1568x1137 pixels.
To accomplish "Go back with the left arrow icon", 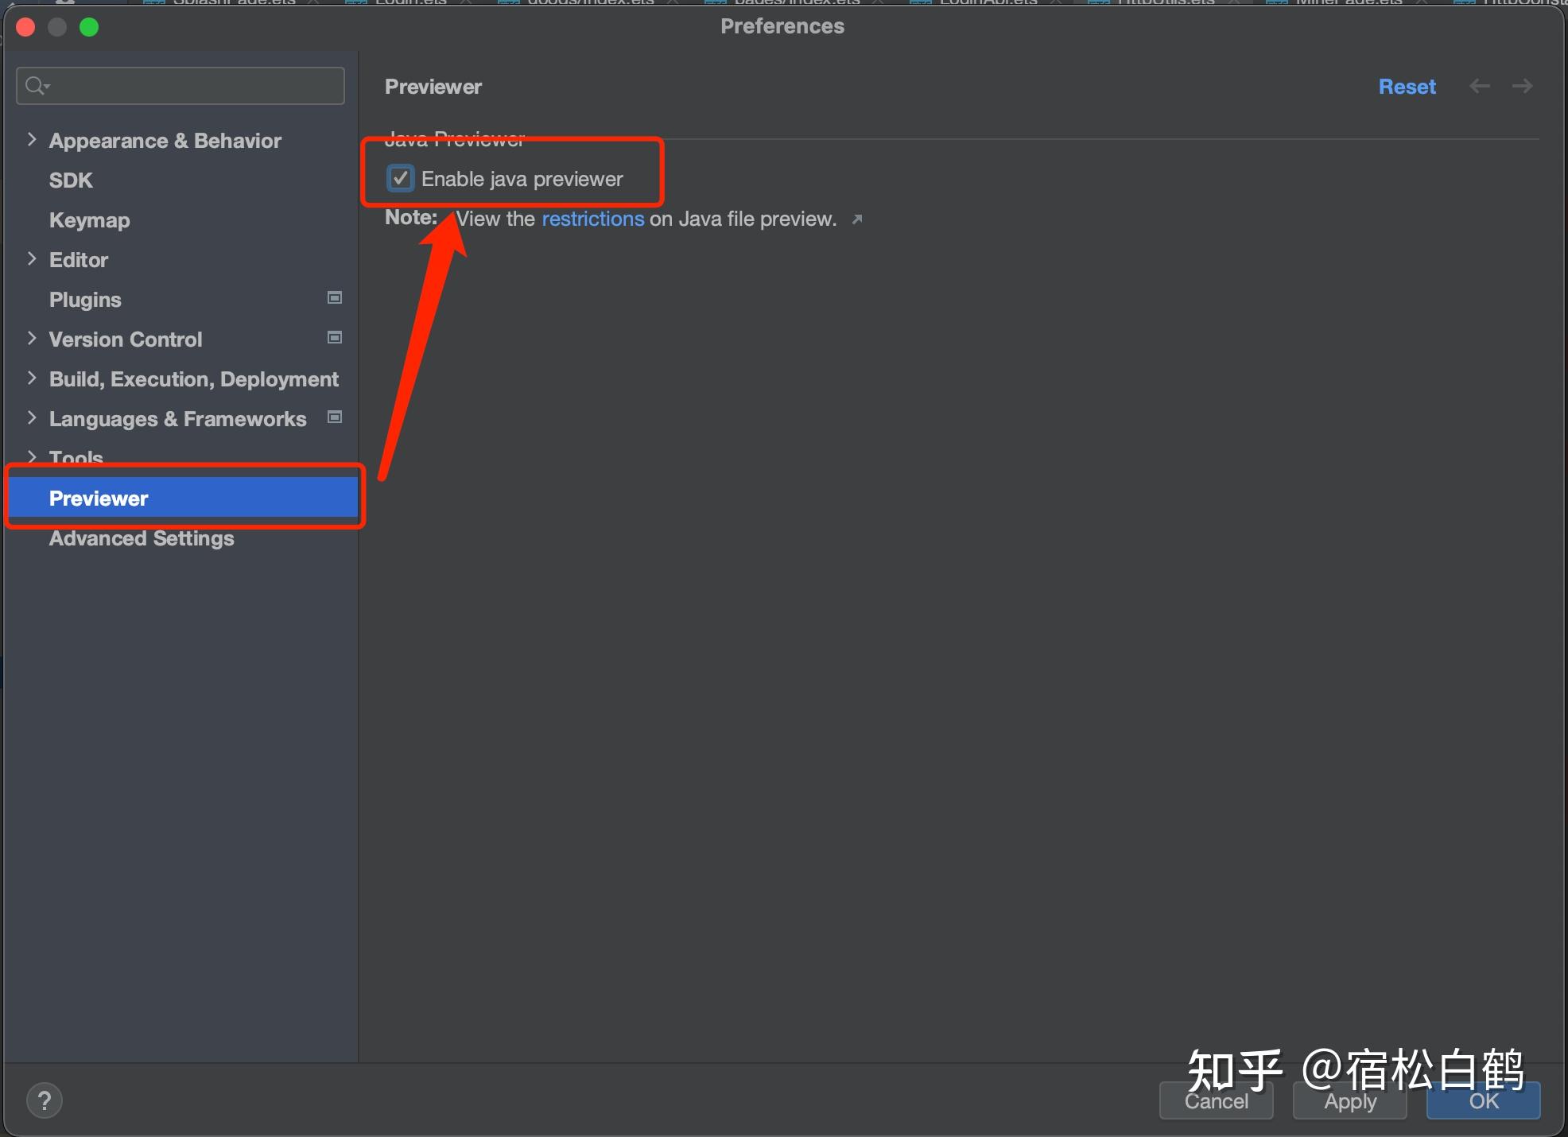I will [1479, 86].
